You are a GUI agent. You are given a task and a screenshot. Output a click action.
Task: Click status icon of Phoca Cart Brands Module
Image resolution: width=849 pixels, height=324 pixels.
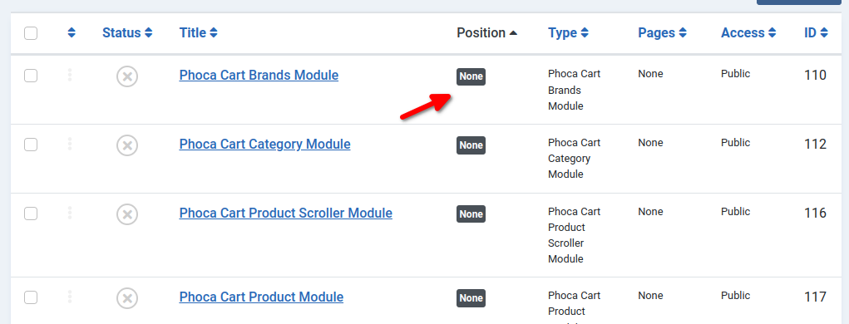tap(127, 76)
